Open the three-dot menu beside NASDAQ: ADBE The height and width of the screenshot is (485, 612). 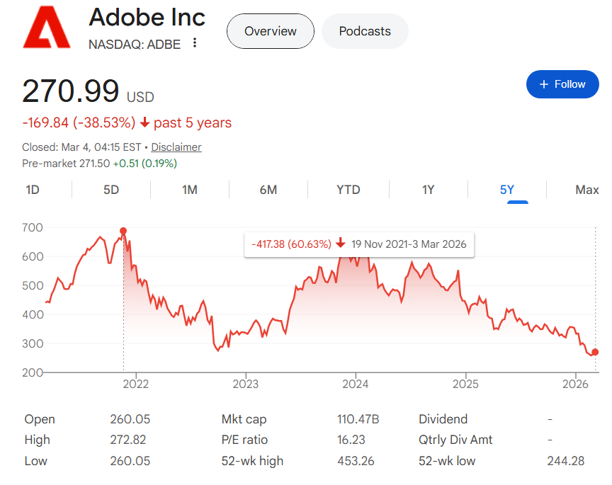[195, 44]
